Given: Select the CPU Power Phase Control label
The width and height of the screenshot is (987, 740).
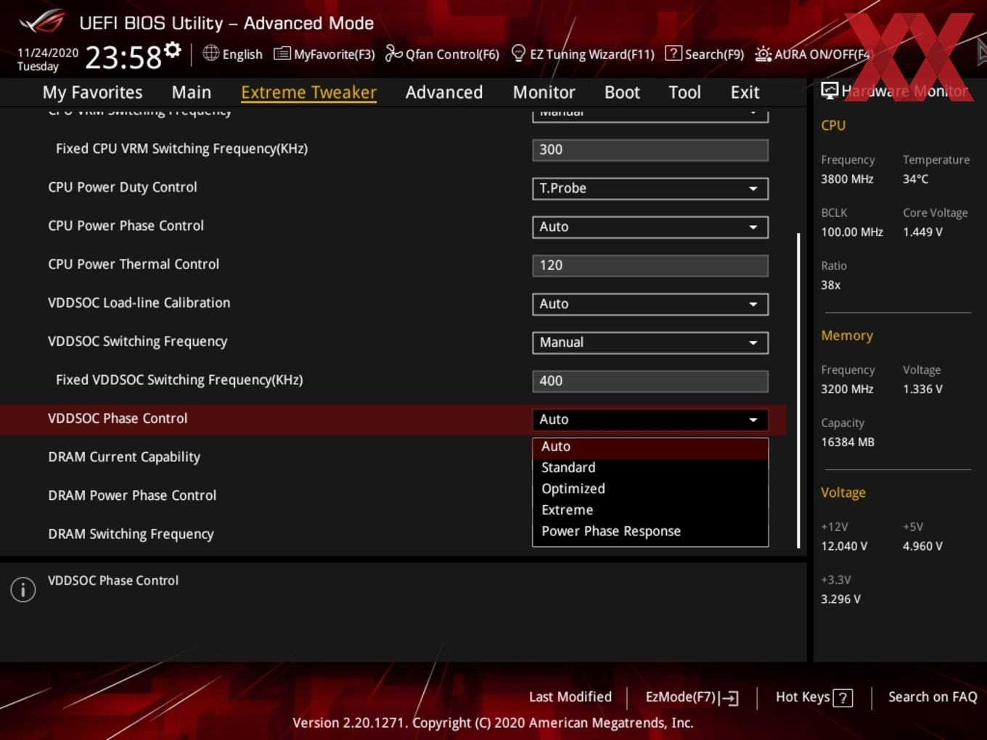Looking at the screenshot, I should 126,226.
